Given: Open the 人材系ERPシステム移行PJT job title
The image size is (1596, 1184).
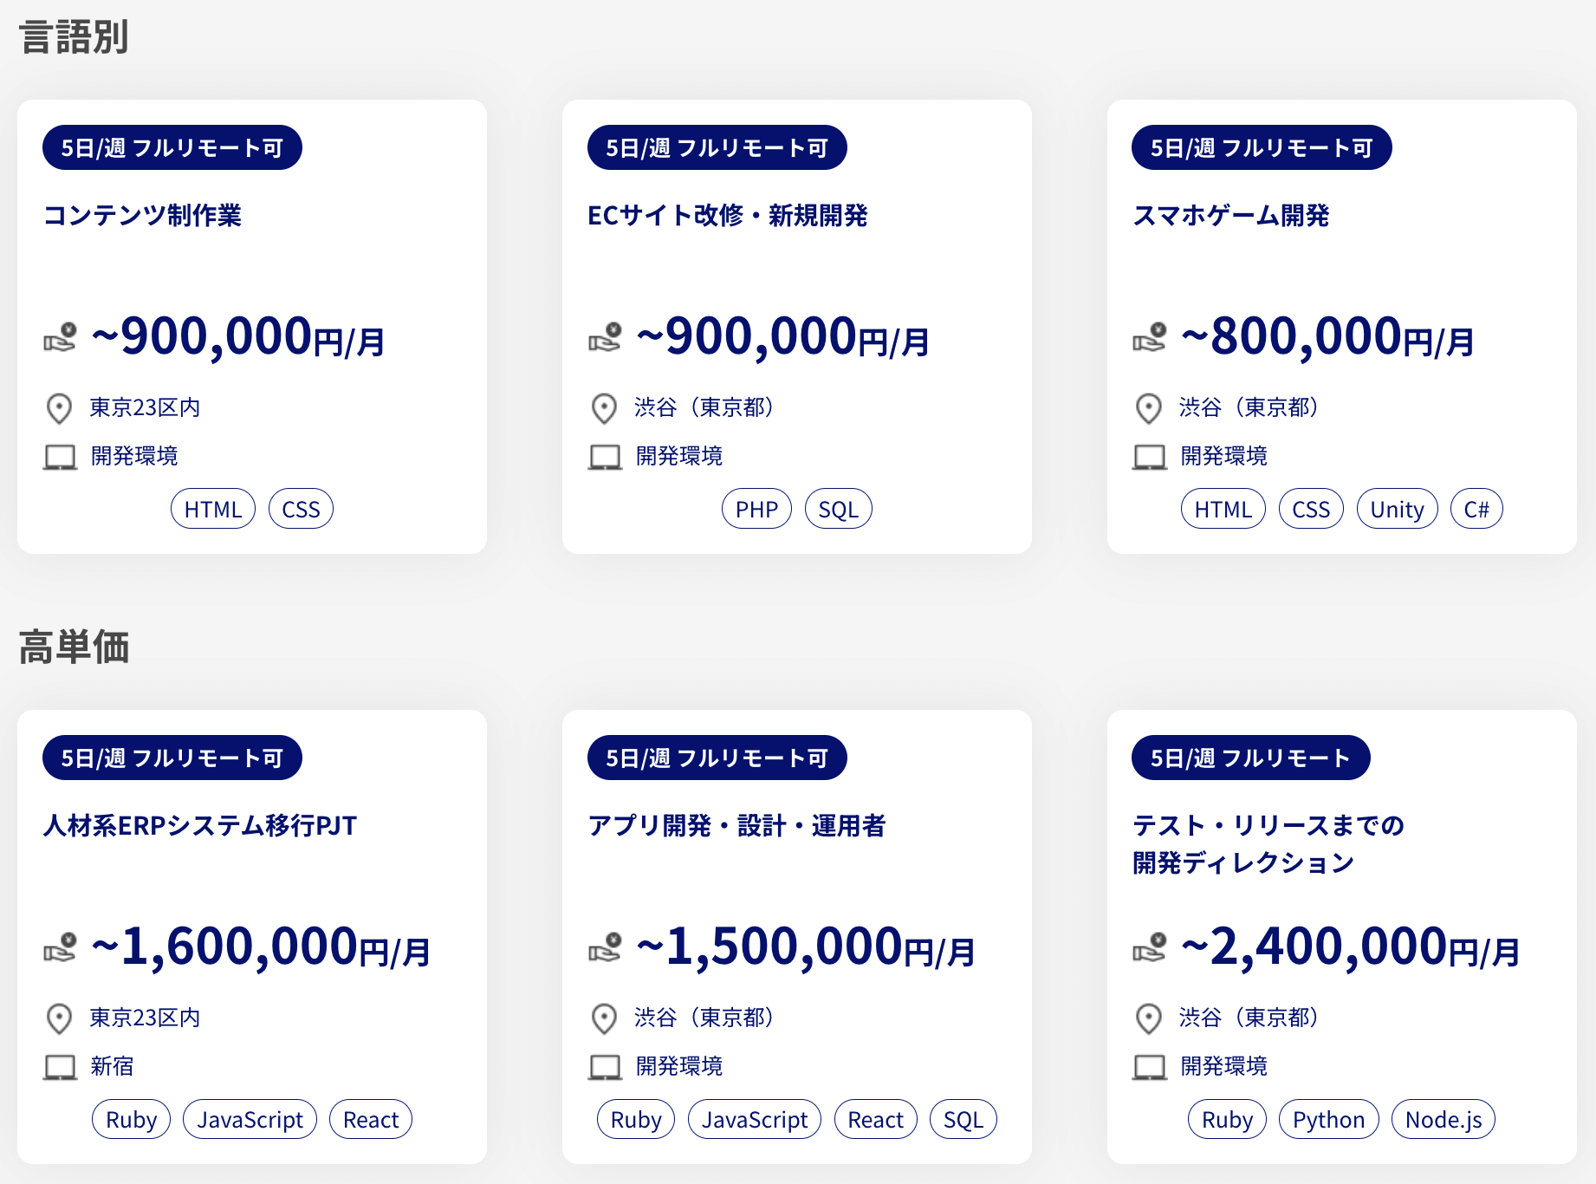Looking at the screenshot, I should pos(200,825).
